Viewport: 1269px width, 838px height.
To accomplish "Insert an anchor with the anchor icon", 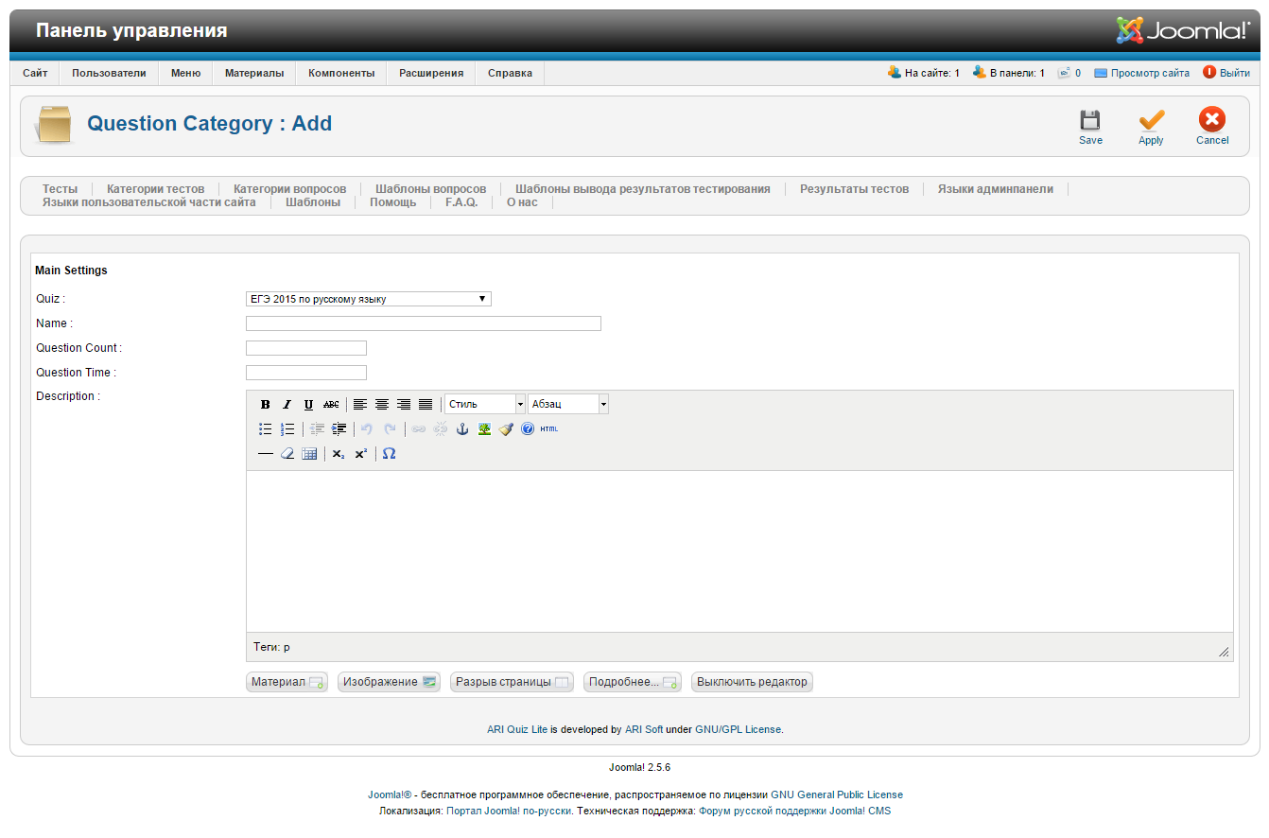I will [x=462, y=429].
